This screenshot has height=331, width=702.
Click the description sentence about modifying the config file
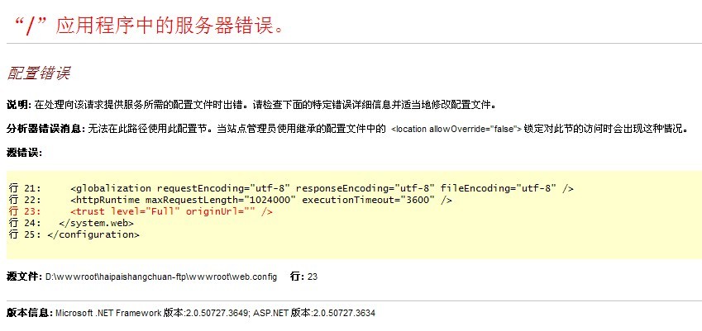coord(265,106)
